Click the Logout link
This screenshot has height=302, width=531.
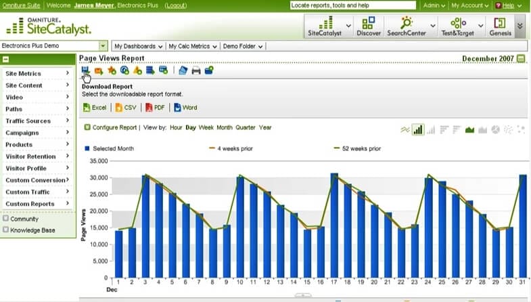click(175, 5)
